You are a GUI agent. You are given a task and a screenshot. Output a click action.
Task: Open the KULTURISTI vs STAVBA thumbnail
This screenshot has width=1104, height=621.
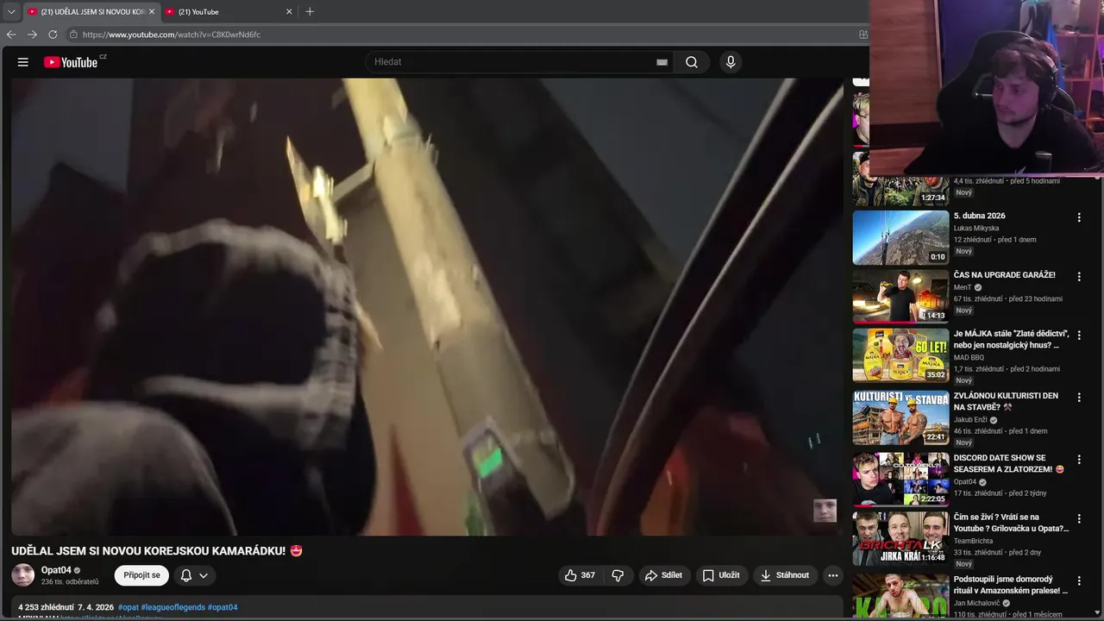pyautogui.click(x=900, y=417)
